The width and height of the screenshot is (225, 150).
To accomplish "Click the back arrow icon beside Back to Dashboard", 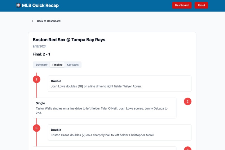I will click(33, 21).
